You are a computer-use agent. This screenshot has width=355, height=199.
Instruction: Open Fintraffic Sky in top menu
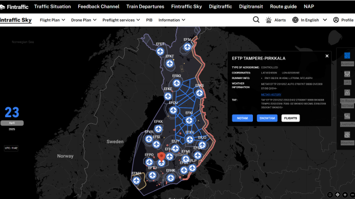[x=186, y=7]
